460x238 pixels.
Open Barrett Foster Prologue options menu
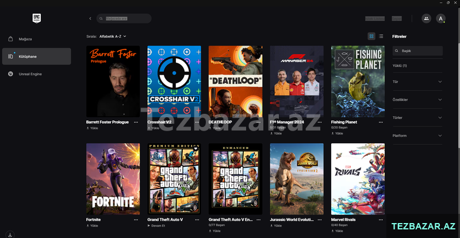pos(136,122)
